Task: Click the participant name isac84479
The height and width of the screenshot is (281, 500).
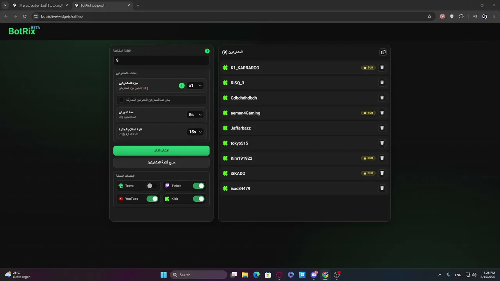Action: [x=241, y=189]
